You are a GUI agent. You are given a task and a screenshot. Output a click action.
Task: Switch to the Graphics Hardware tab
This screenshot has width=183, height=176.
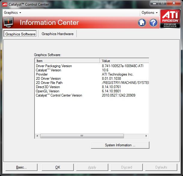click(x=58, y=34)
